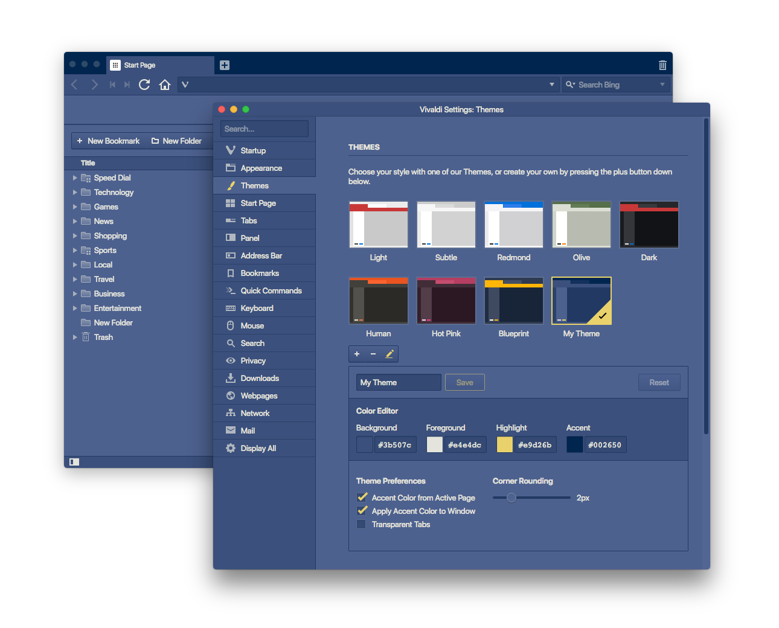Click the pencil edit theme icon
The width and height of the screenshot is (779, 628).
point(389,354)
